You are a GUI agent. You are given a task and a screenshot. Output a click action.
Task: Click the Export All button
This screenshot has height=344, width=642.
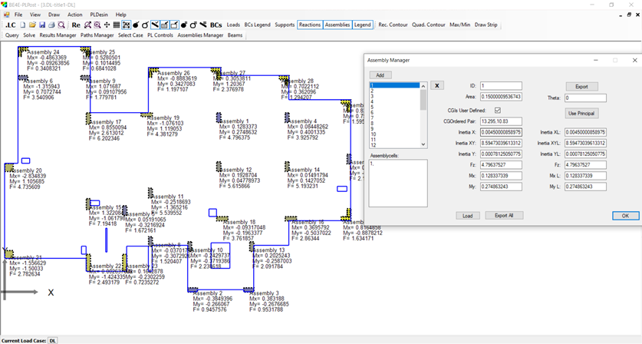click(x=504, y=215)
